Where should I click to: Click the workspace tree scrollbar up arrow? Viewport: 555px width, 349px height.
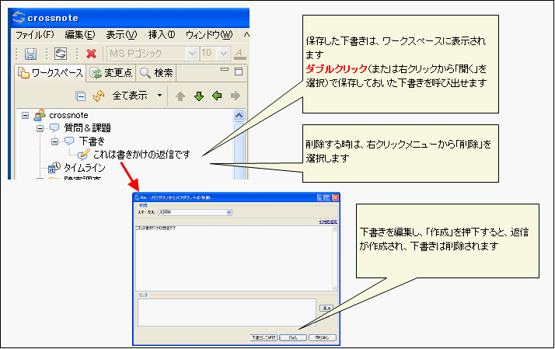point(239,115)
